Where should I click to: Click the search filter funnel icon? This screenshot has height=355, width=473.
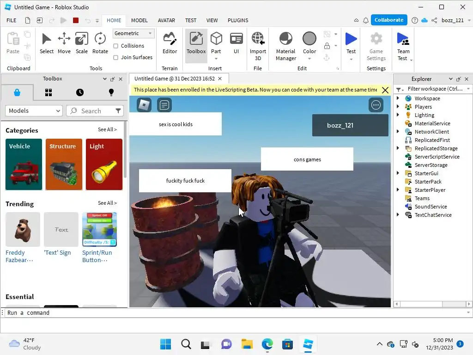pos(118,111)
